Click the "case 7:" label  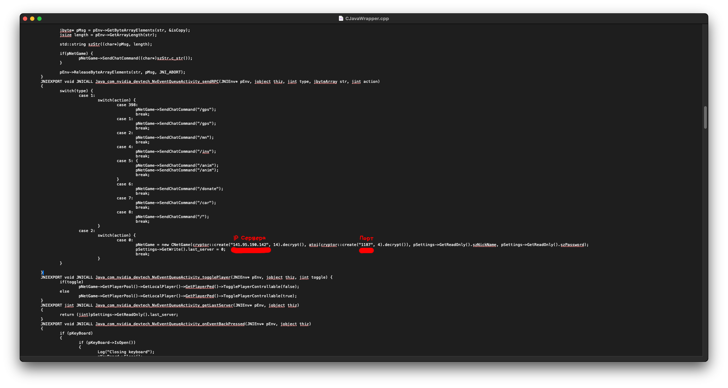click(x=125, y=198)
